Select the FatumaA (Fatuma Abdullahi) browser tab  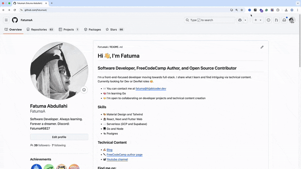tap(30, 3)
